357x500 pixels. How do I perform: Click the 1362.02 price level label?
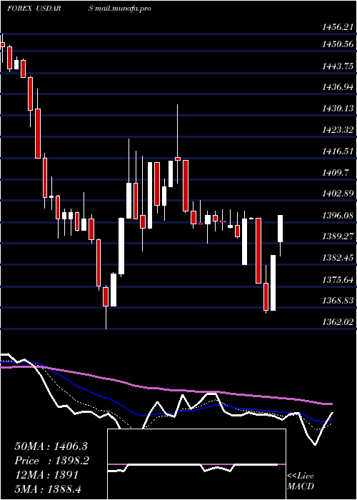click(x=338, y=322)
